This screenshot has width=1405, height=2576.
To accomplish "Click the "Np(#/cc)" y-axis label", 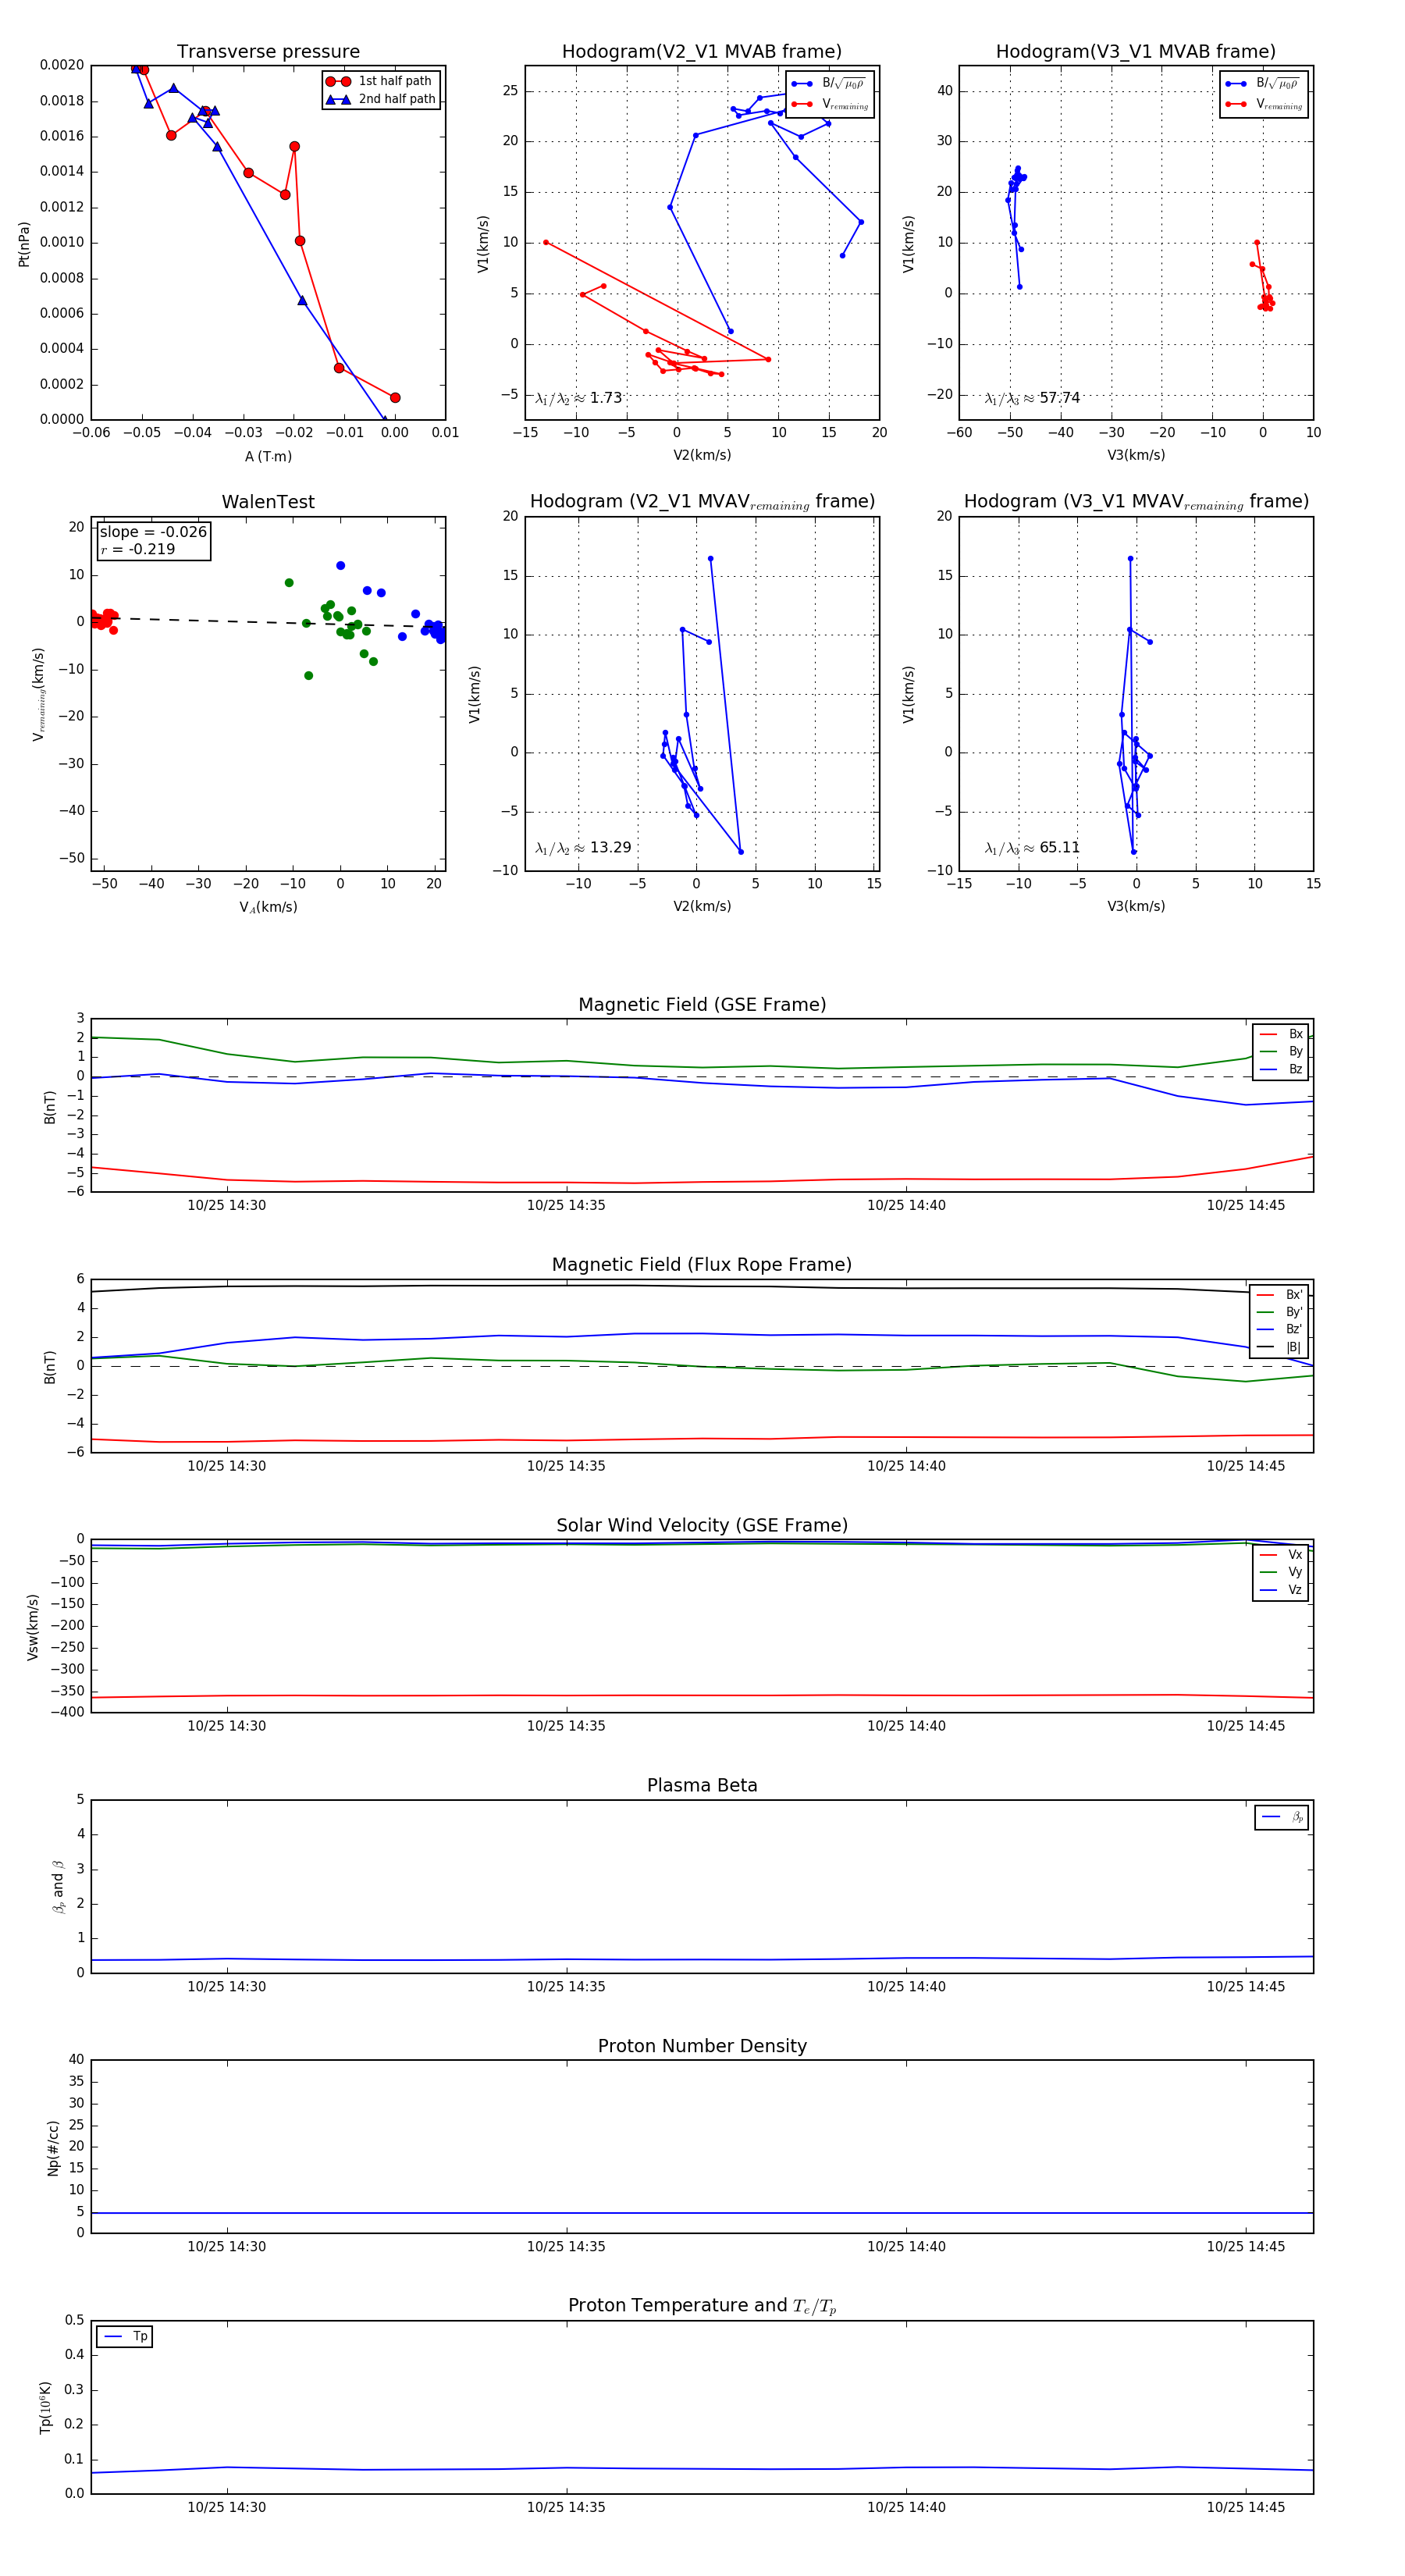I will pos(53,2148).
